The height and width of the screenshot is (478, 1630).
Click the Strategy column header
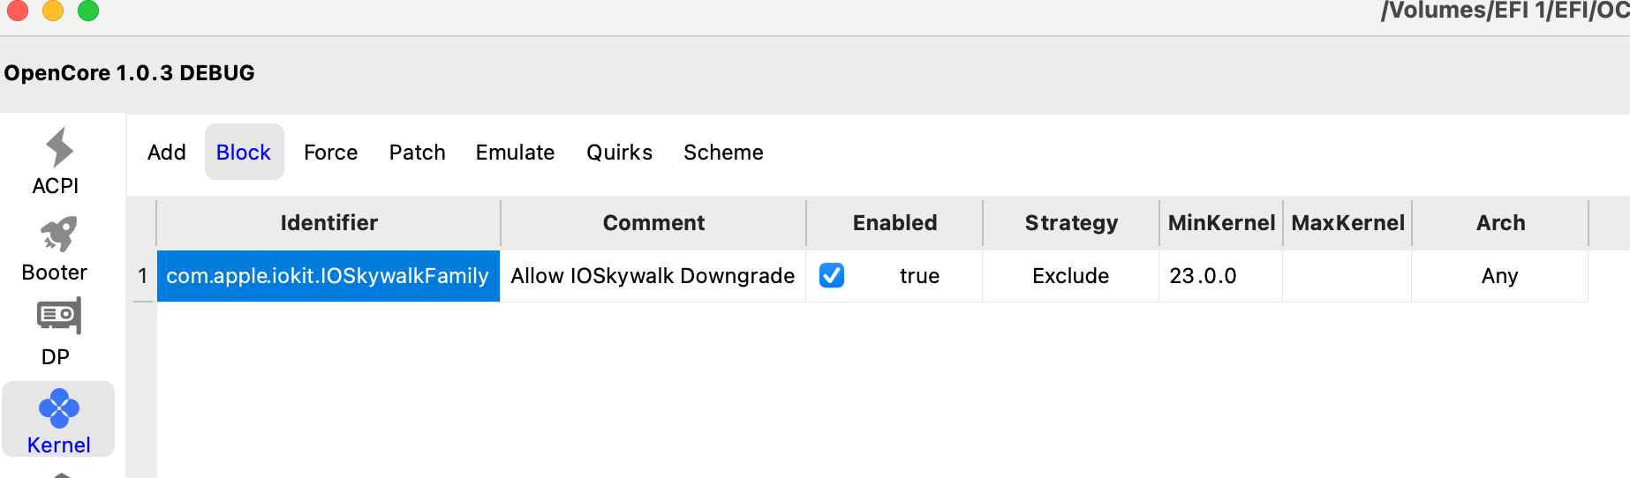tap(1071, 223)
